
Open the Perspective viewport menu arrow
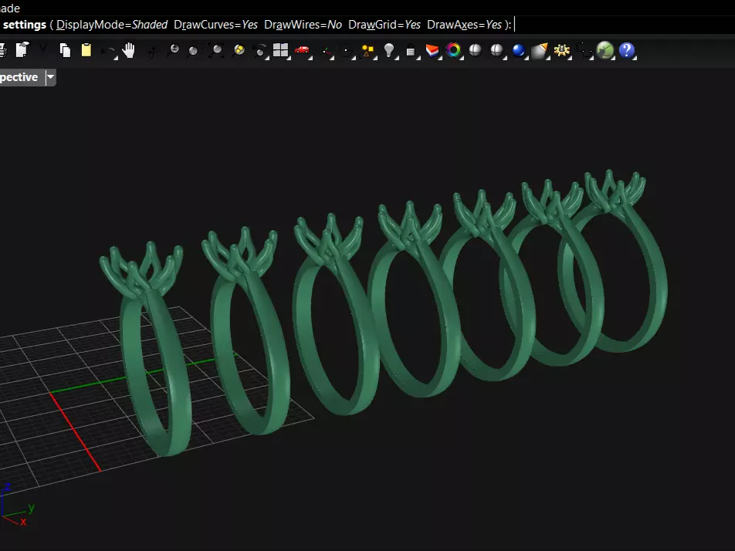[x=50, y=77]
